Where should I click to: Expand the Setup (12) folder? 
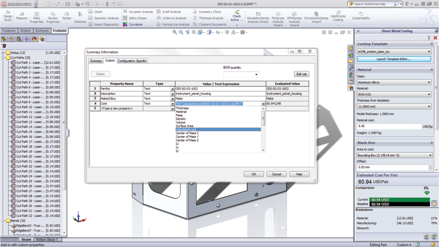click(3, 53)
